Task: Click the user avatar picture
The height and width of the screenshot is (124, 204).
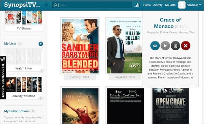Action: pos(182,5)
